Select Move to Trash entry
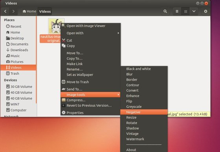220x152 pixels. 90,82
